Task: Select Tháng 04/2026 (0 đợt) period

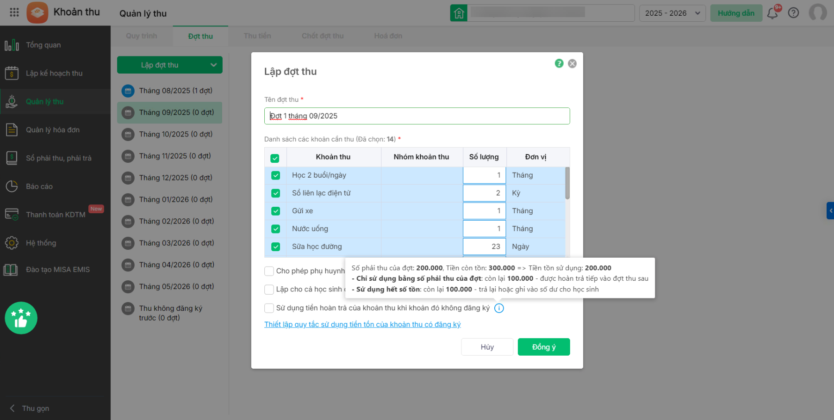Action: tap(170, 265)
